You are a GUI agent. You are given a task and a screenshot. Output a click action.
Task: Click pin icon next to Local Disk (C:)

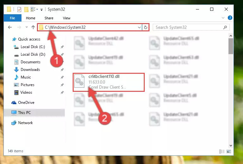(62, 47)
